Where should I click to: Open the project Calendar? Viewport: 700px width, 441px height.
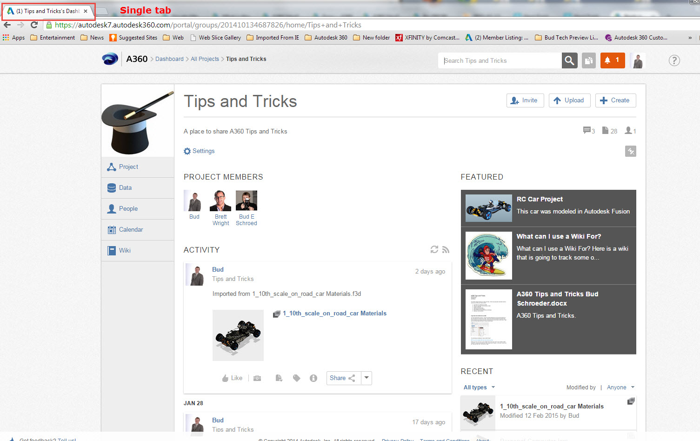(130, 229)
